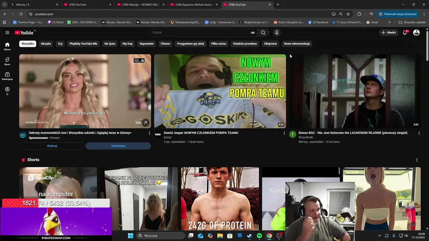Filter by Playlisty YouTube Mix
The width and height of the screenshot is (429, 241).
pyautogui.click(x=83, y=44)
